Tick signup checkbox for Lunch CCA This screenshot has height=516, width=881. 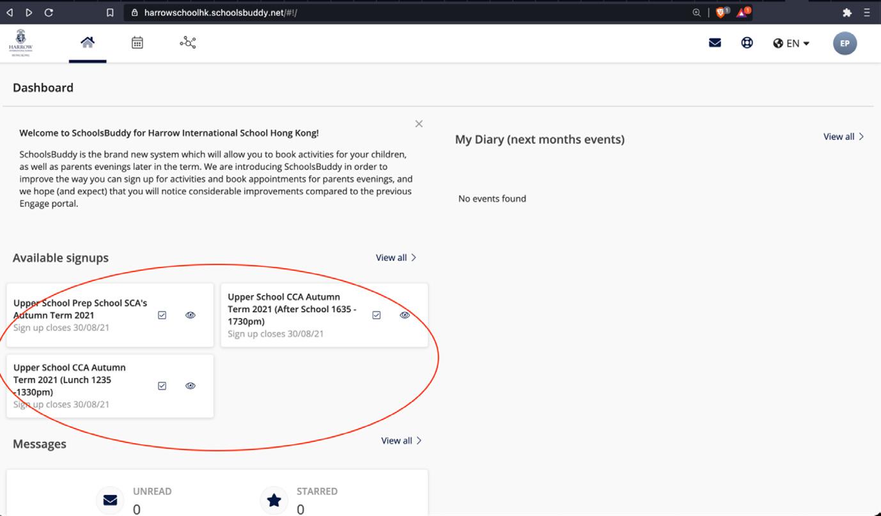coord(162,386)
